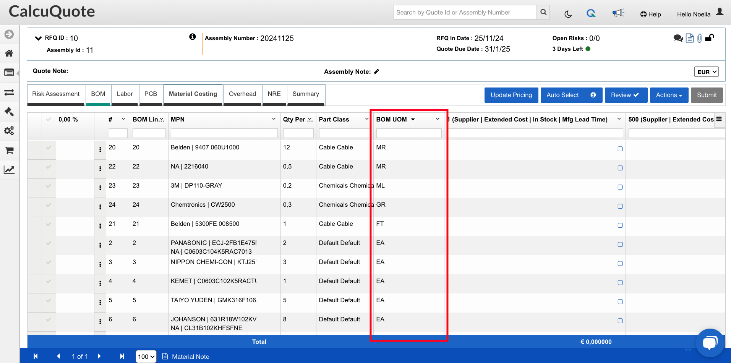Tick pricing checkbox for Belden 5300FE 008500 row
Image resolution: width=731 pixels, height=363 pixels.
pyautogui.click(x=620, y=225)
